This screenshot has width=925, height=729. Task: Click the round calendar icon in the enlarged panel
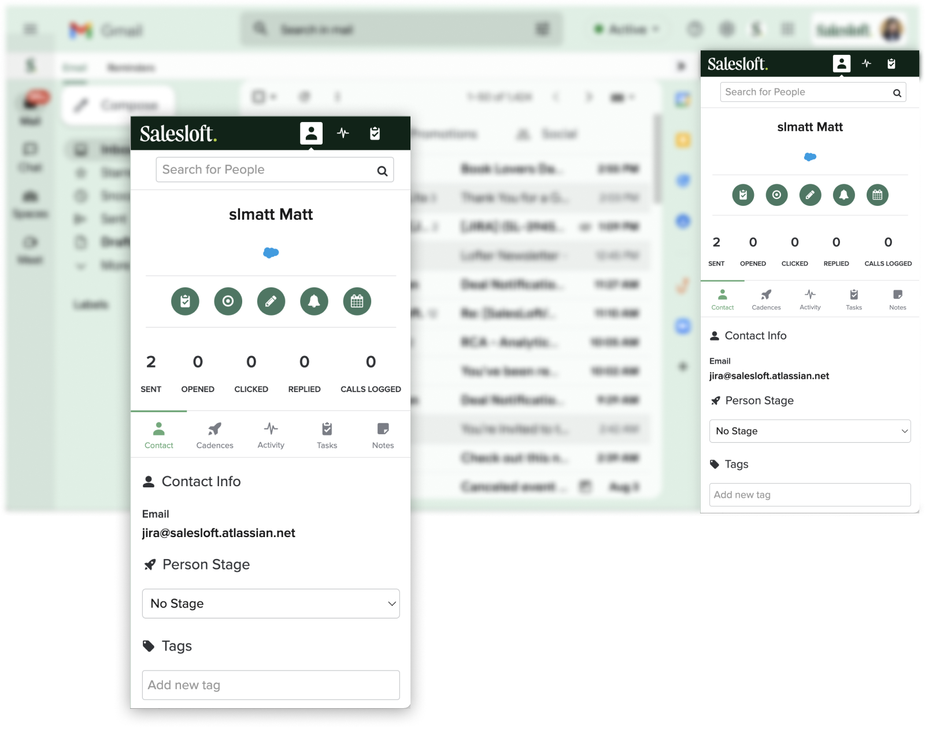tap(357, 301)
